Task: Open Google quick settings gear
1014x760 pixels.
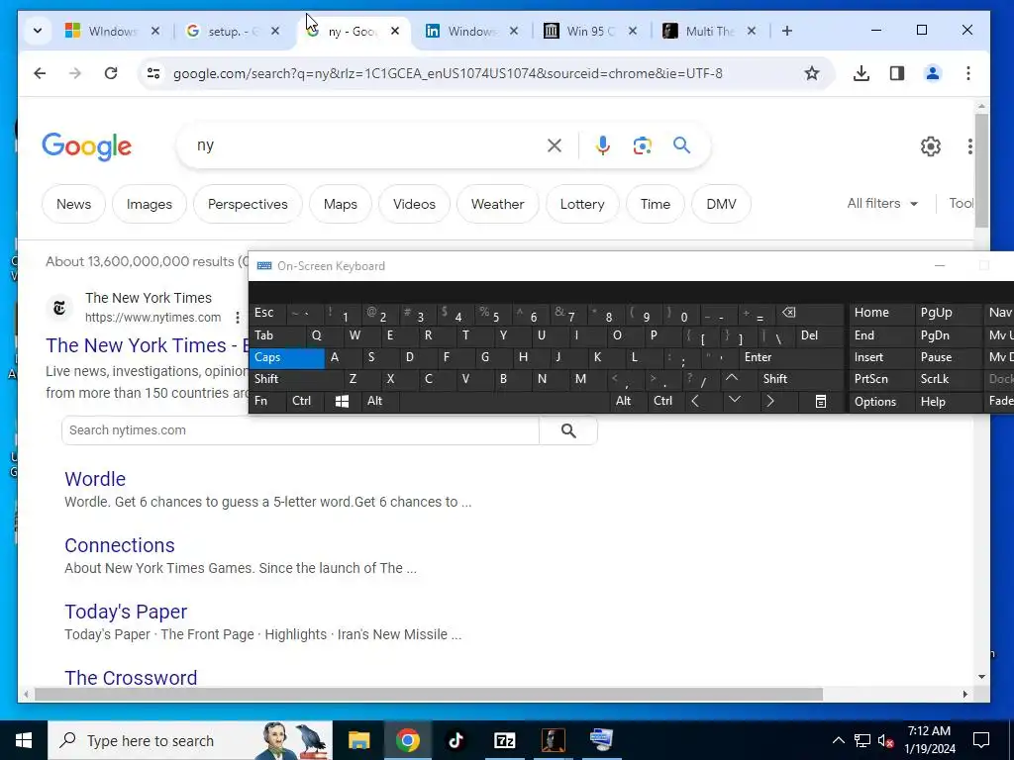Action: tap(930, 146)
